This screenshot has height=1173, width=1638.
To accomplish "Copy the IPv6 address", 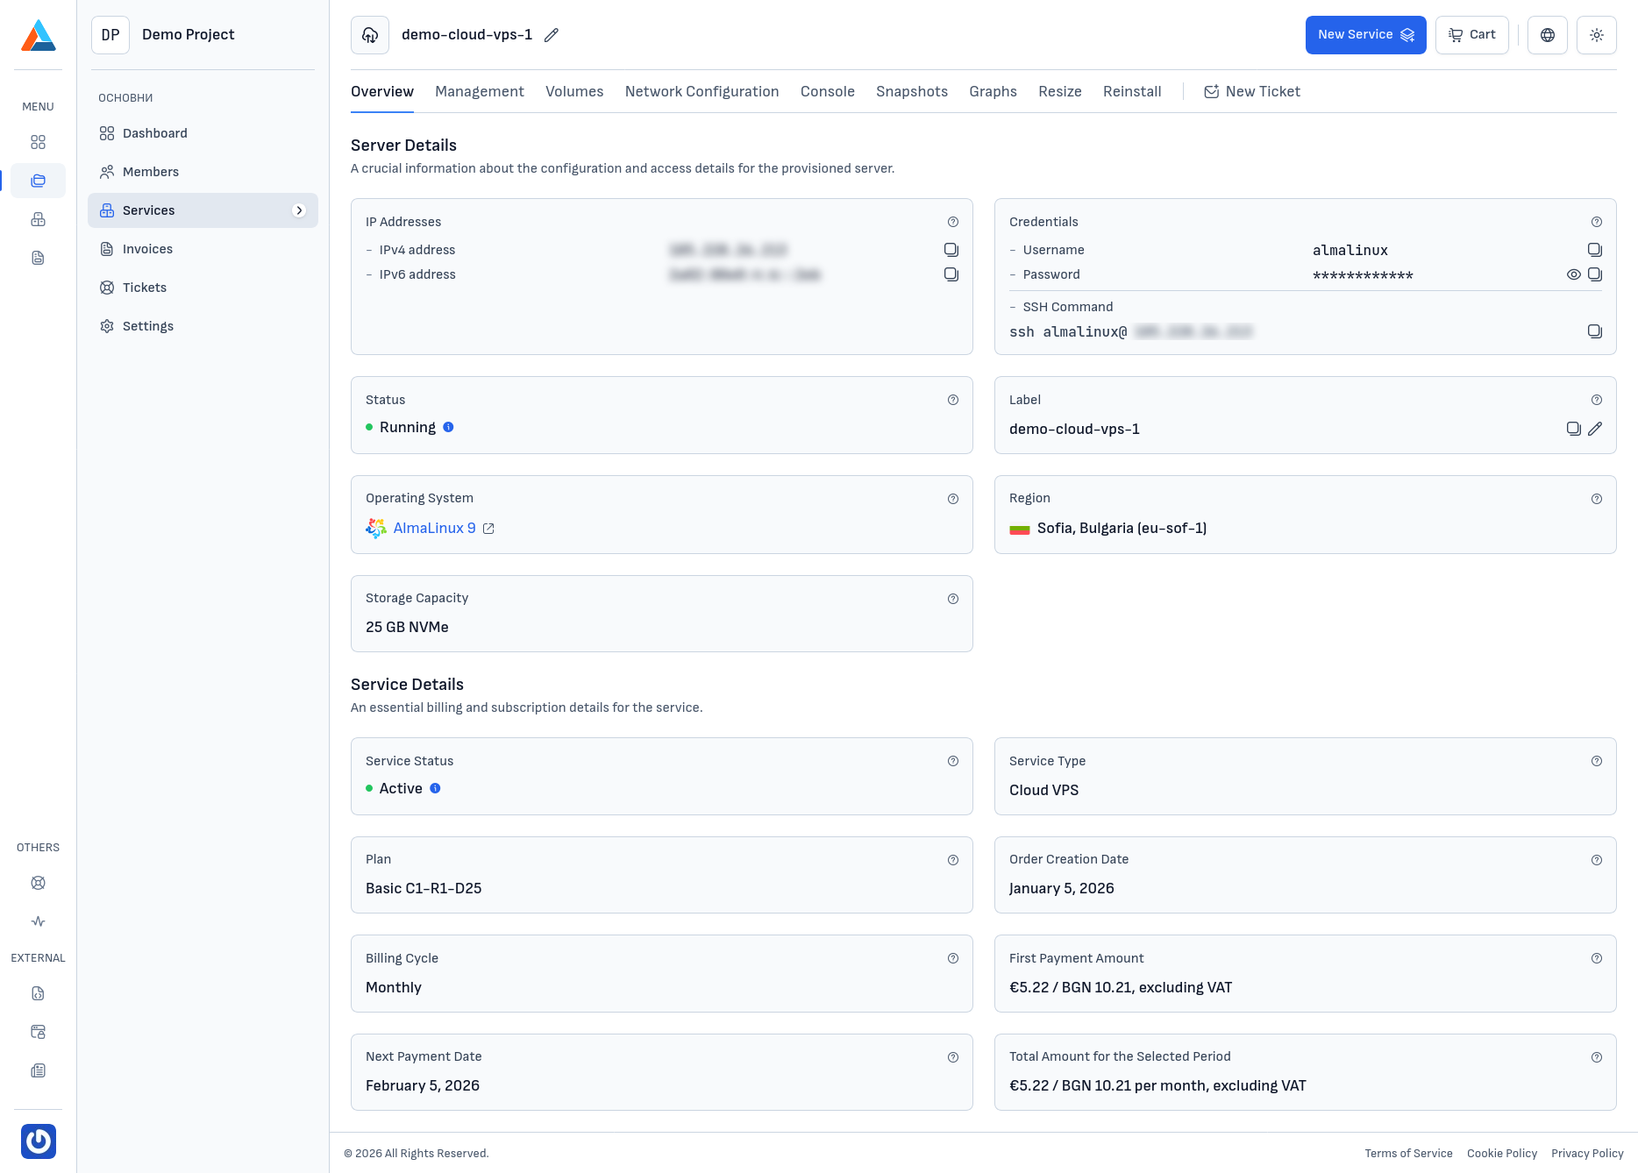I will click(x=951, y=274).
